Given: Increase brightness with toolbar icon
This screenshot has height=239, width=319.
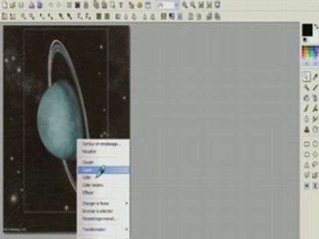Looking at the screenshot, I should click(32, 17).
